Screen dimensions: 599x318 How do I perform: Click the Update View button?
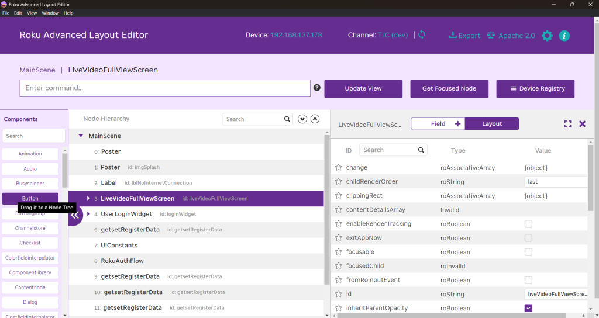tap(363, 89)
